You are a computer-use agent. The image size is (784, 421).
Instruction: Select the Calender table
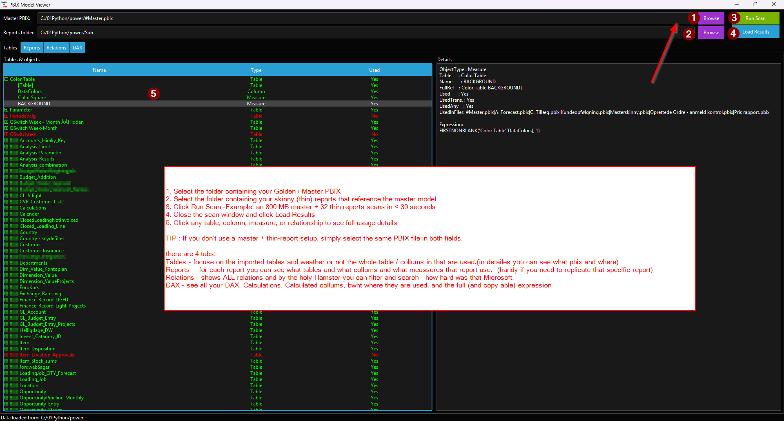[x=29, y=214]
